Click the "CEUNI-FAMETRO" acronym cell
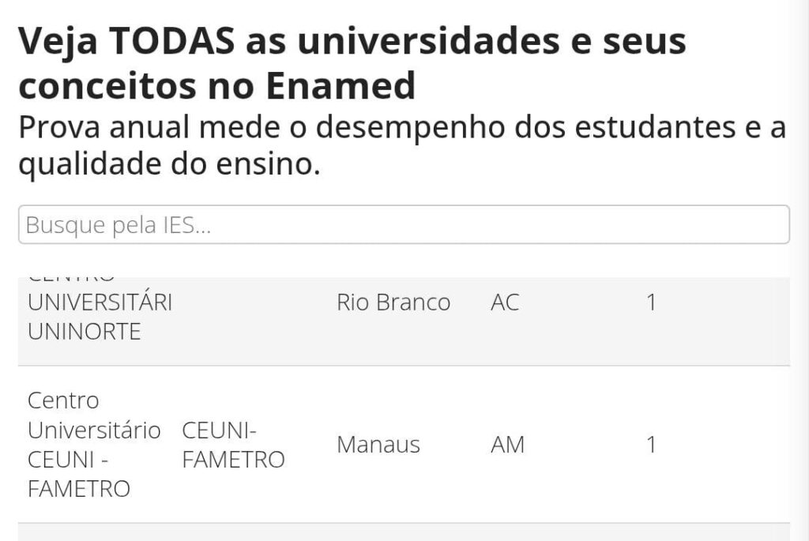This screenshot has height=541, width=809. pos(232,445)
